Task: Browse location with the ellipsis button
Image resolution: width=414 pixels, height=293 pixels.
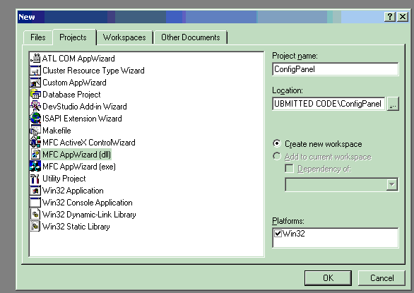Action: click(x=393, y=104)
